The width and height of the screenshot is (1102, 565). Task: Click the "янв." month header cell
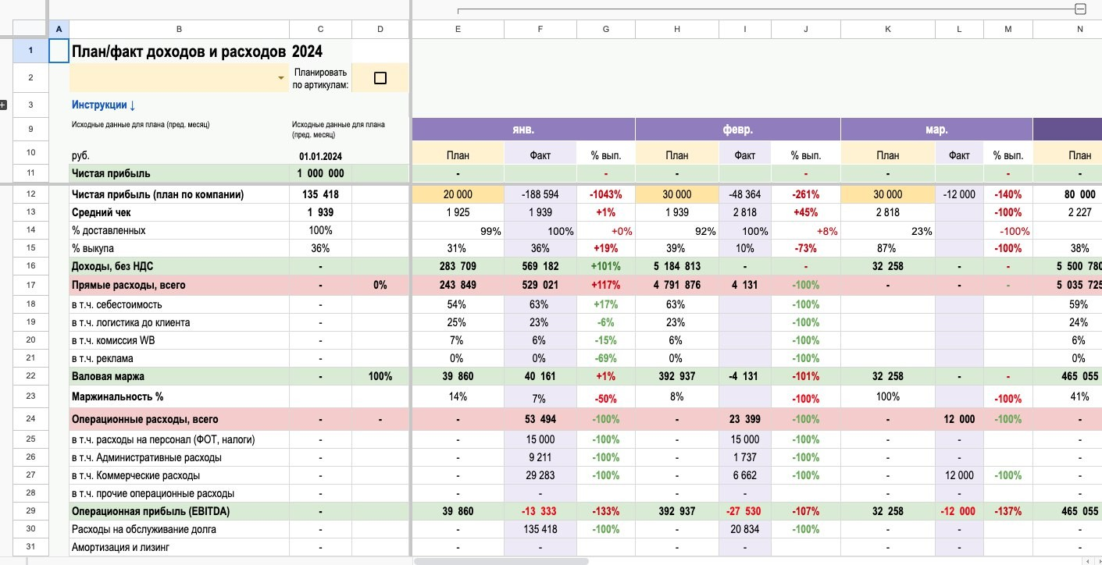523,130
